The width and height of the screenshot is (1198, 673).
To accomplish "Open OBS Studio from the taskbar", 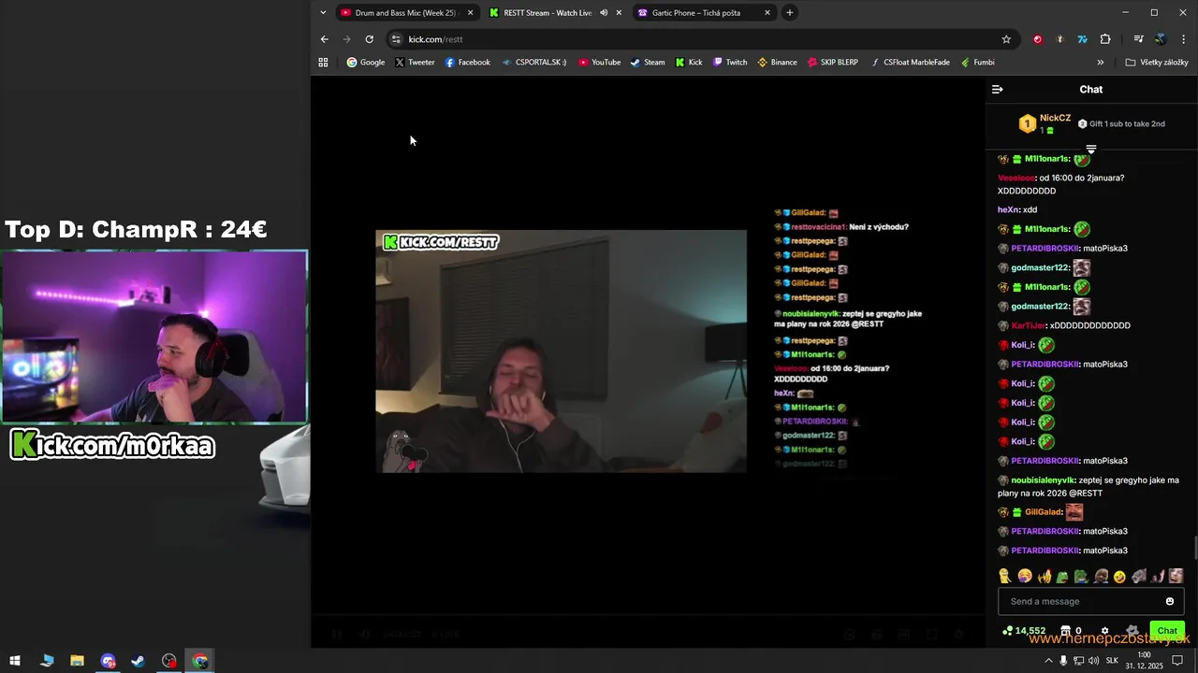I will tap(168, 661).
